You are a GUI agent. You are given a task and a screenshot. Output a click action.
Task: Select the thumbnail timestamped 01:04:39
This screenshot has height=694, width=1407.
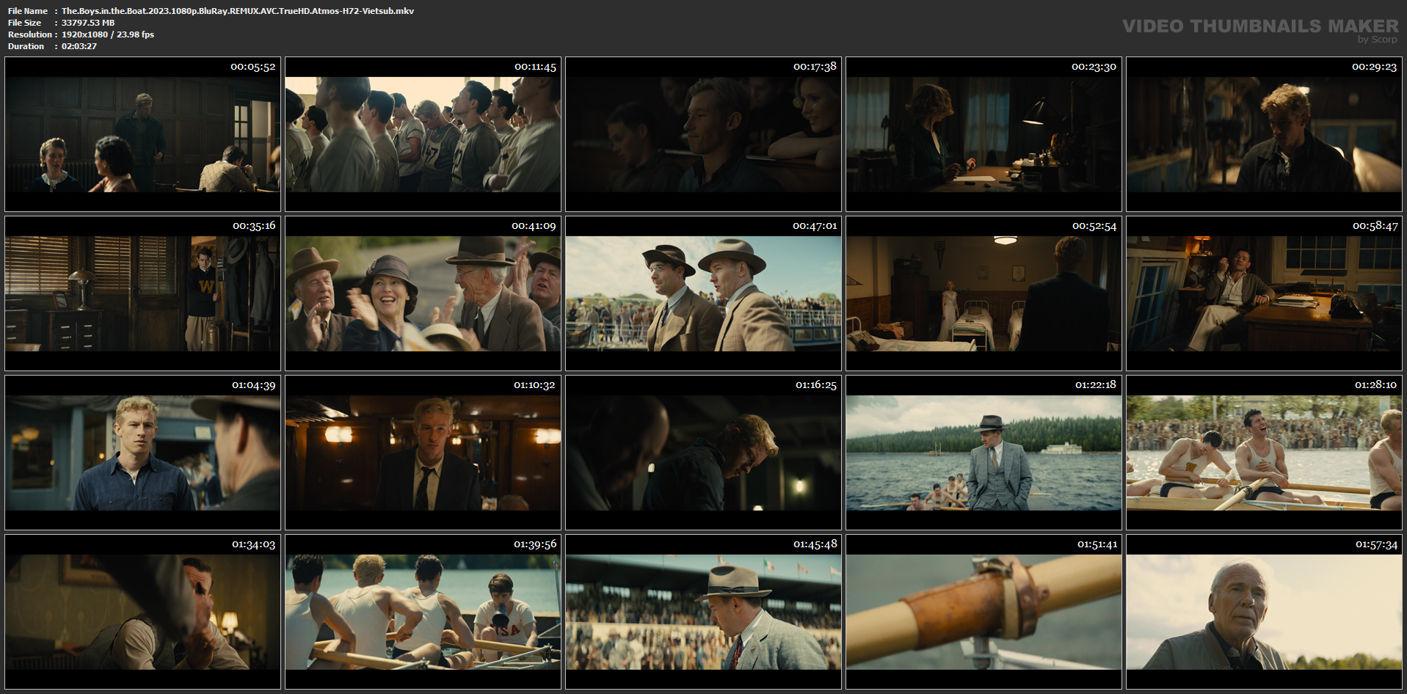click(x=142, y=453)
